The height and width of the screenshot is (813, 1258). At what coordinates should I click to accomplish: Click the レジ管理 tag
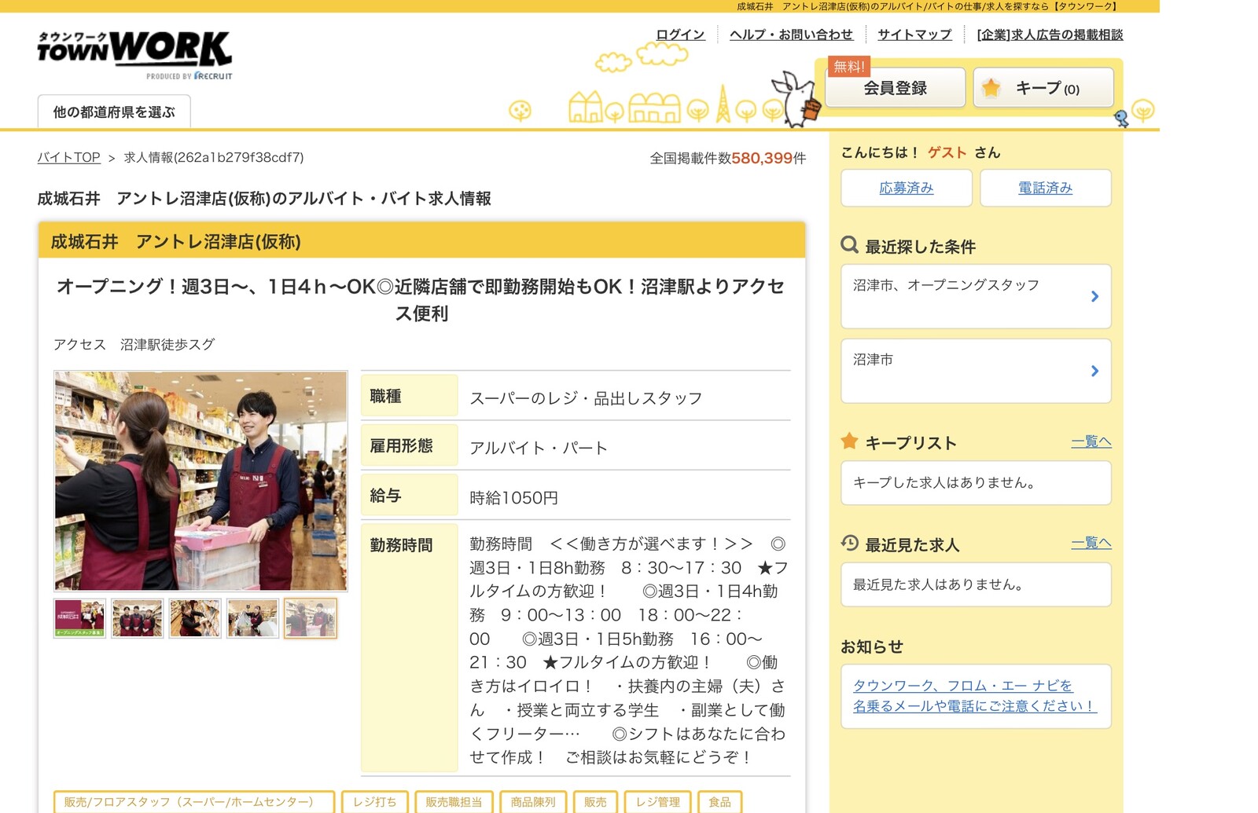657,802
